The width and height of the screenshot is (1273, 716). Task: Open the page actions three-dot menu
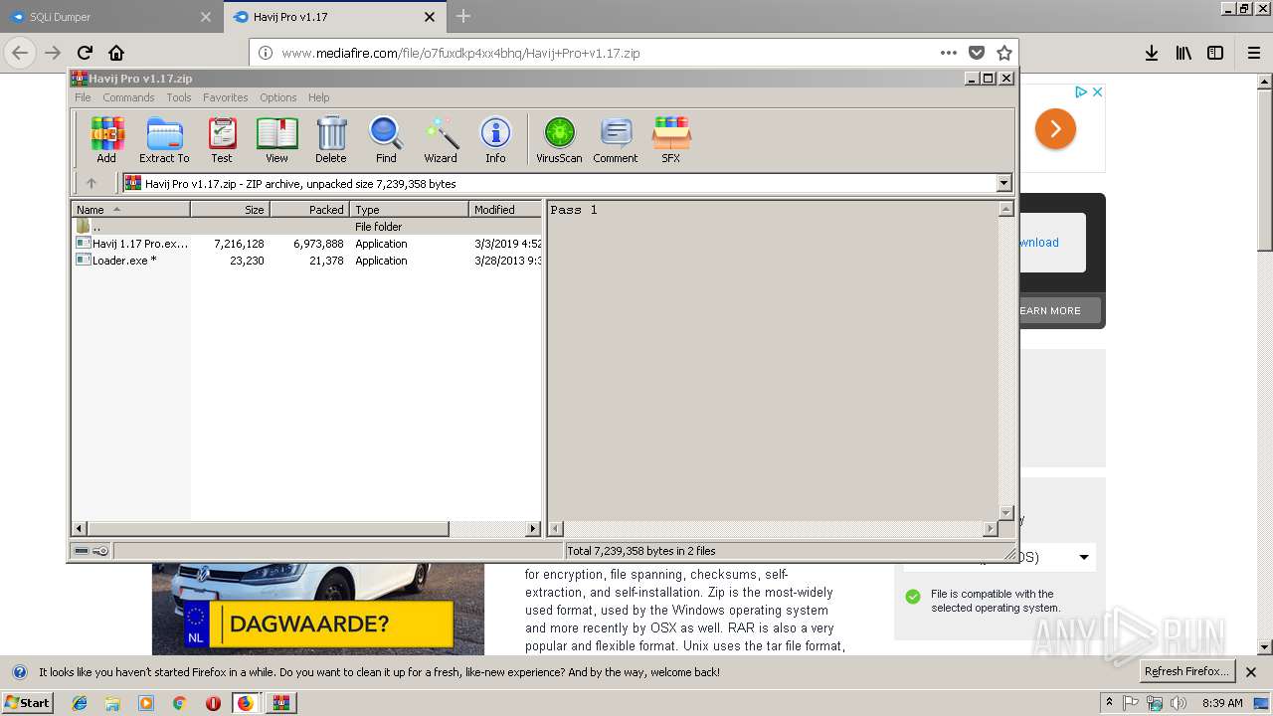click(949, 53)
